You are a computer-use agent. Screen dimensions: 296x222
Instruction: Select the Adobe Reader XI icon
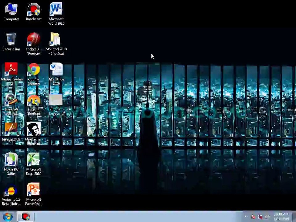[x=11, y=69]
